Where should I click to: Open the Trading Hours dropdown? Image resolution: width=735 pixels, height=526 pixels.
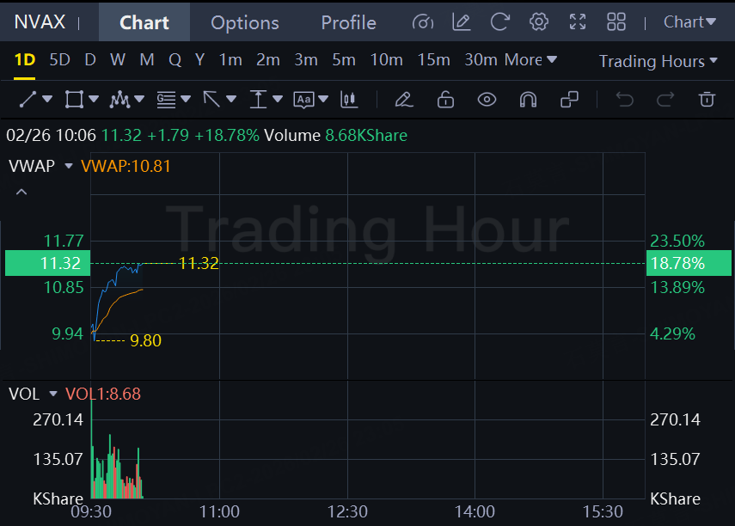(x=658, y=61)
